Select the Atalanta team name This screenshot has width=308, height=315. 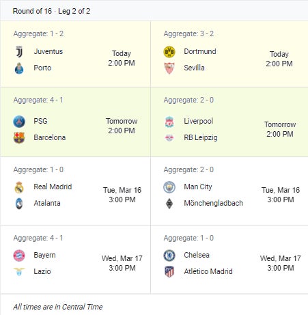click(x=47, y=203)
